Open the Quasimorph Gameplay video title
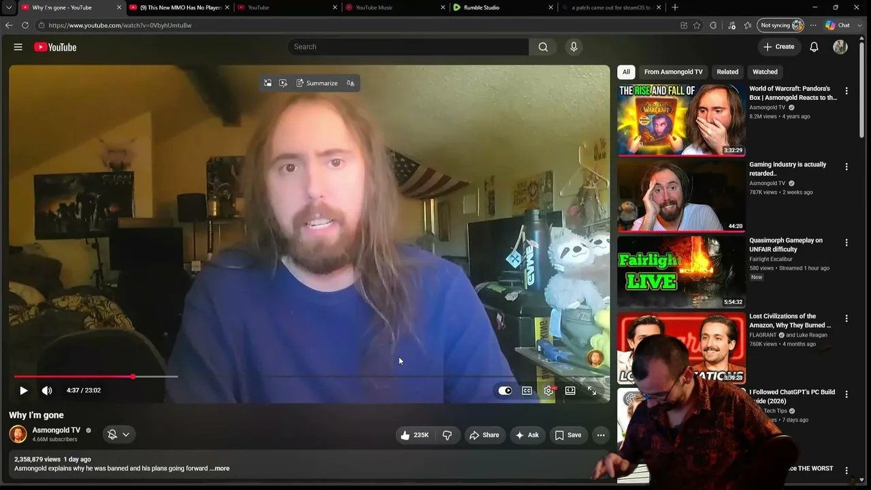This screenshot has width=871, height=490. (x=786, y=245)
